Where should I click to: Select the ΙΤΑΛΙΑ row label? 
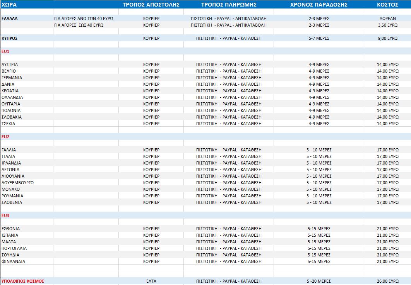pyautogui.click(x=9, y=156)
